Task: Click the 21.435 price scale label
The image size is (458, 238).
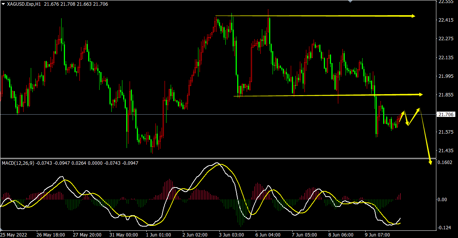Action: pos(446,151)
